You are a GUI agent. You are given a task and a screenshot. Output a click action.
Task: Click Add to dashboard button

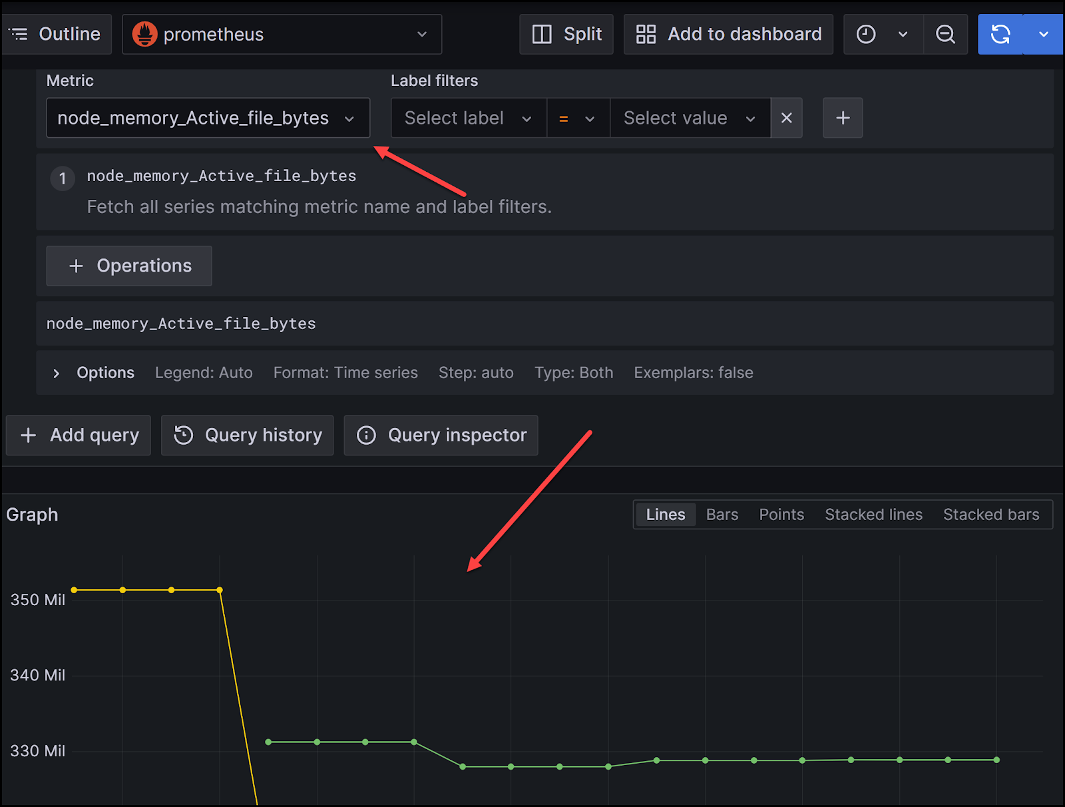(728, 34)
